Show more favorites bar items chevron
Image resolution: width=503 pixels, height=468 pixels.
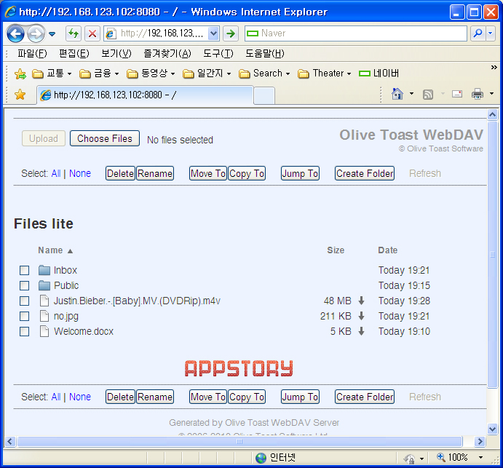click(494, 68)
